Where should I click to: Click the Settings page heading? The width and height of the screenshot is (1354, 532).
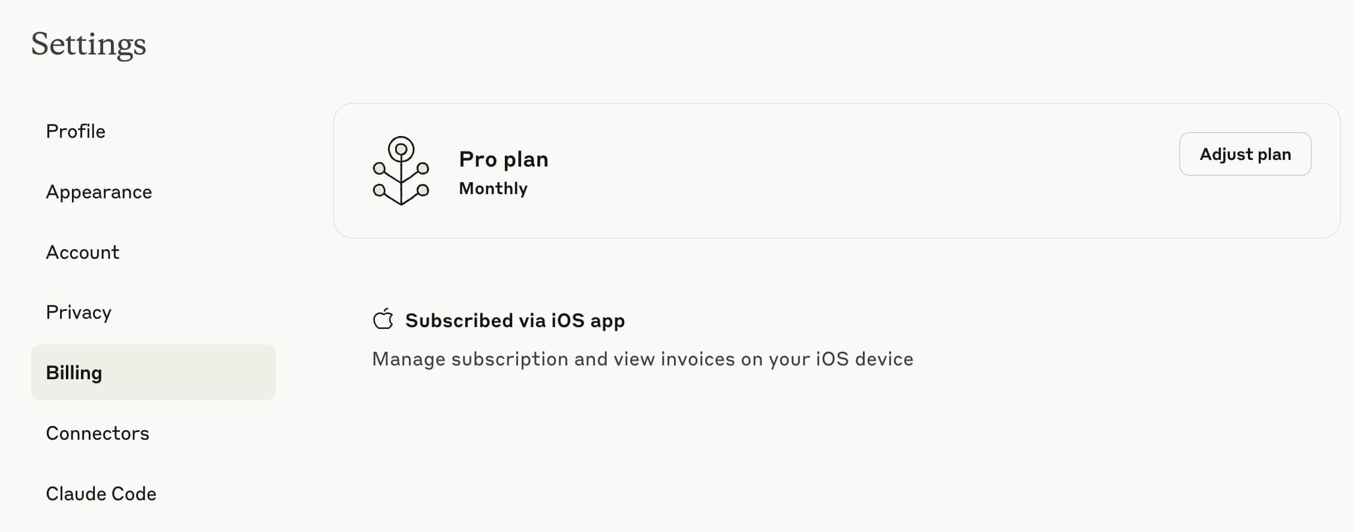point(89,44)
